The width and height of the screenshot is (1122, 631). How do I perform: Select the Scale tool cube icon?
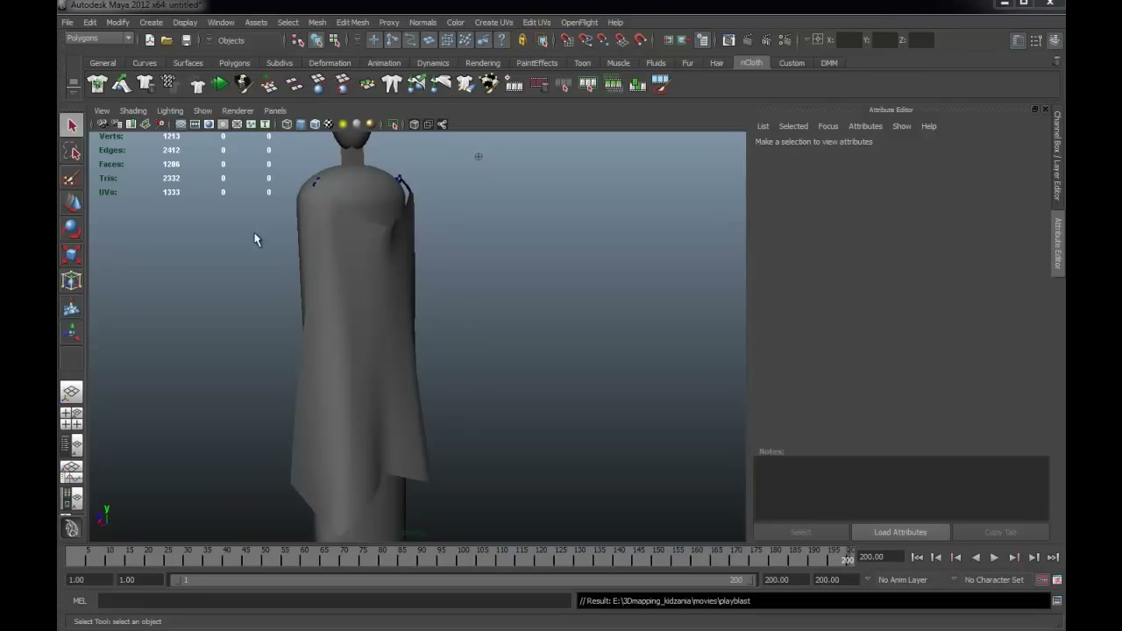click(x=72, y=255)
